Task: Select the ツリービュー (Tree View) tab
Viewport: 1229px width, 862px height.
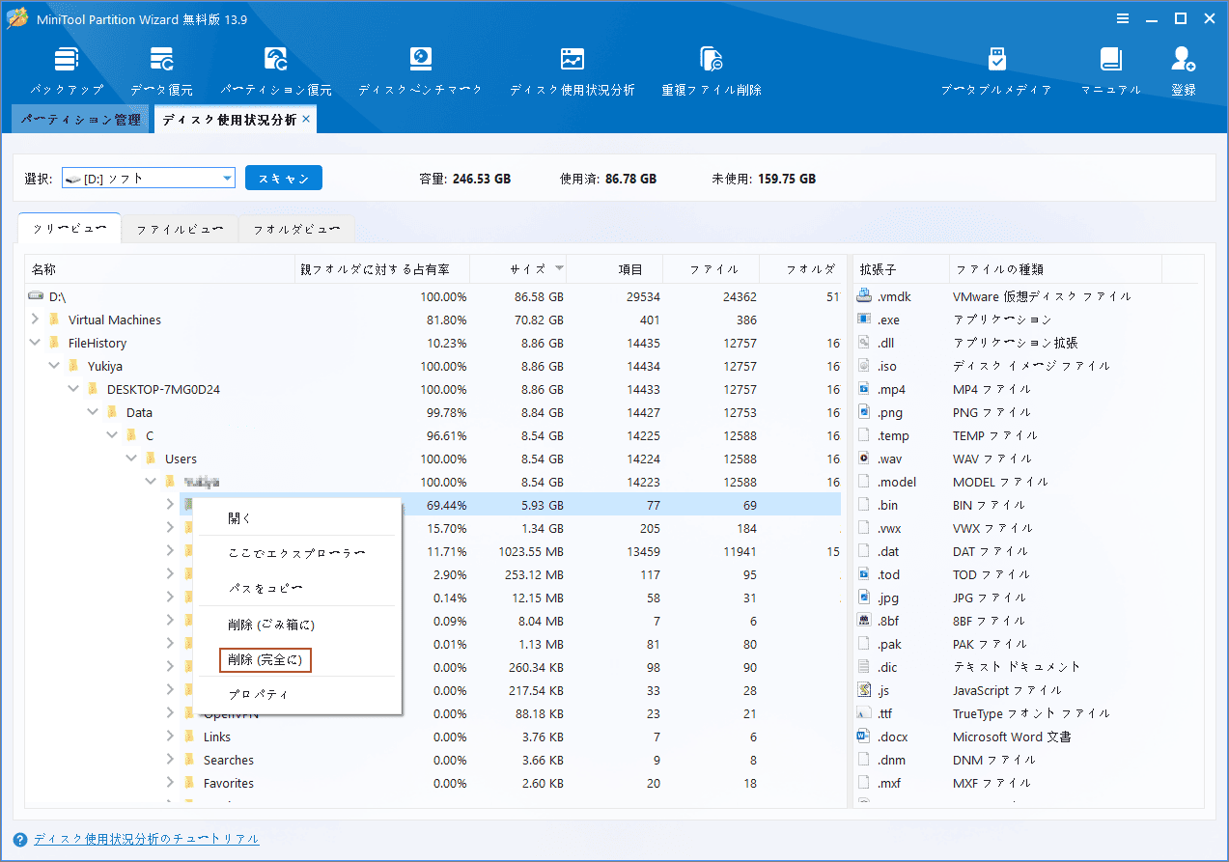Action: [x=70, y=230]
